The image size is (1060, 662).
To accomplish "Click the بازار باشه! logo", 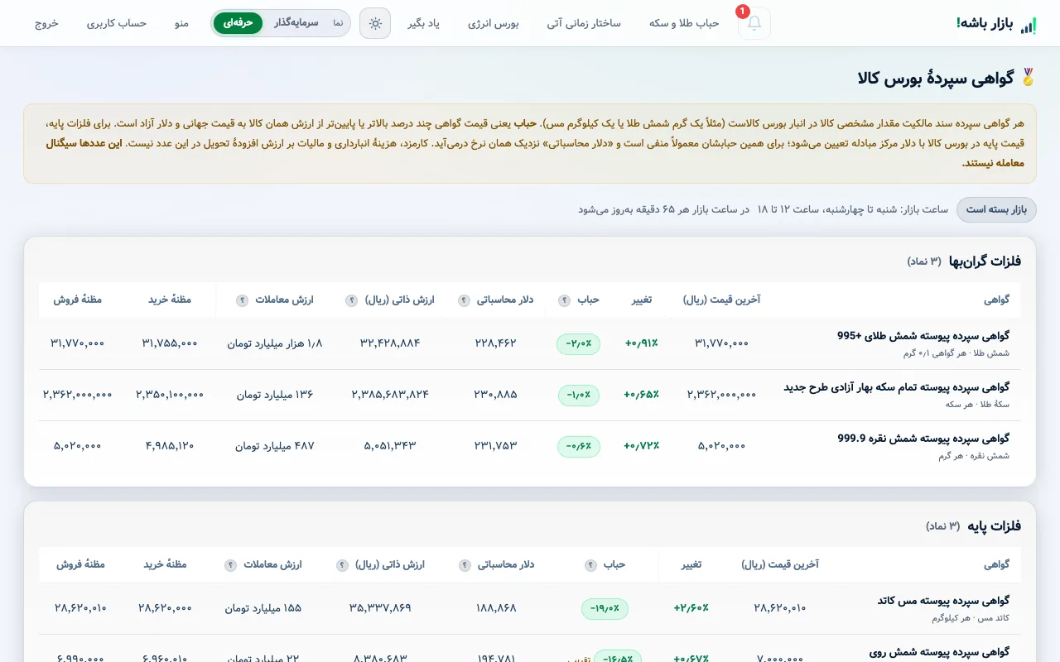I will point(996,24).
